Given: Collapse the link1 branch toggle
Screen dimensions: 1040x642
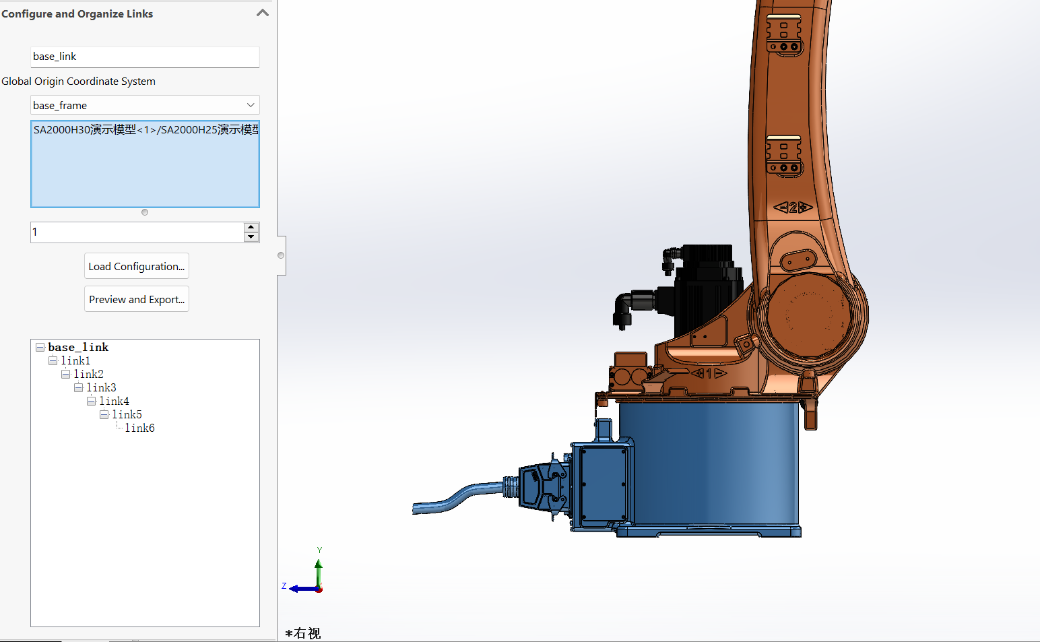Looking at the screenshot, I should pyautogui.click(x=53, y=360).
